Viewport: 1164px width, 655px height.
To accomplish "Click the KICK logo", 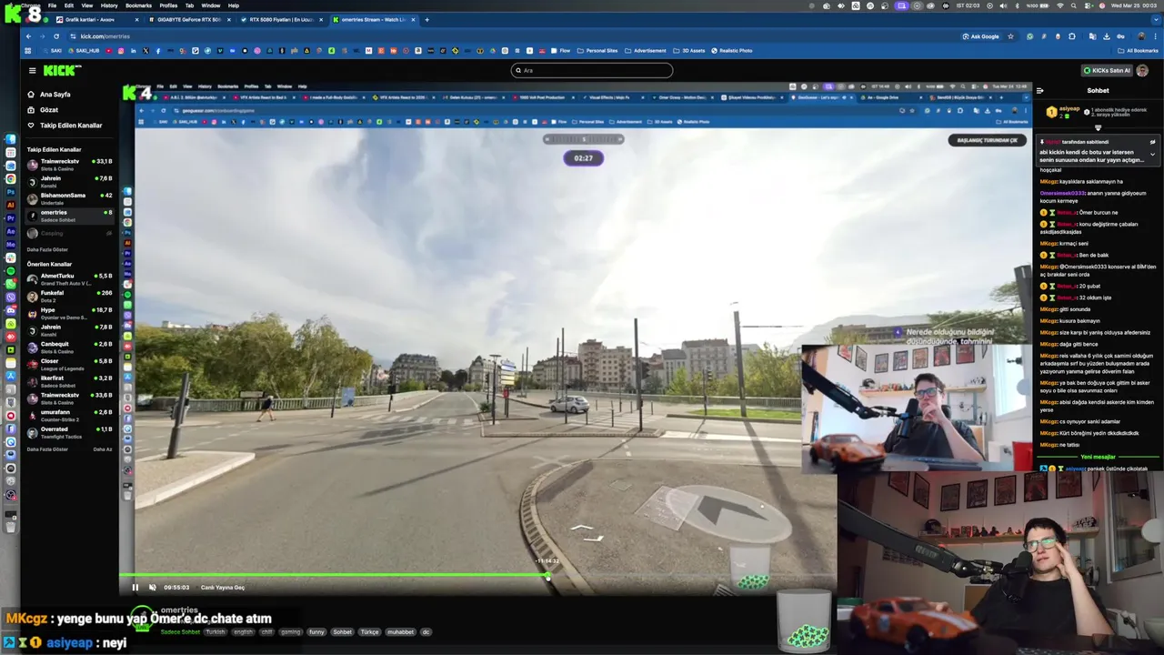I will coord(62,70).
